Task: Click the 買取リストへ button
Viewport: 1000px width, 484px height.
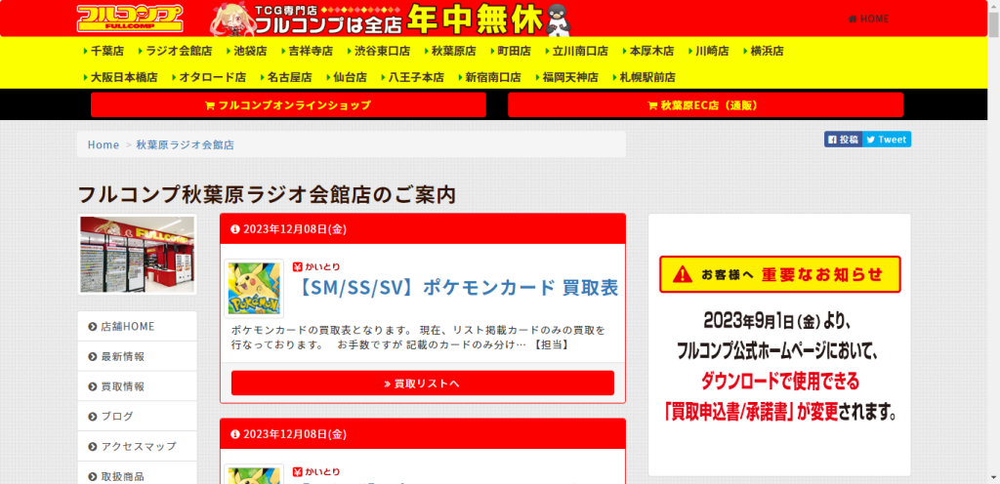Action: (x=422, y=383)
